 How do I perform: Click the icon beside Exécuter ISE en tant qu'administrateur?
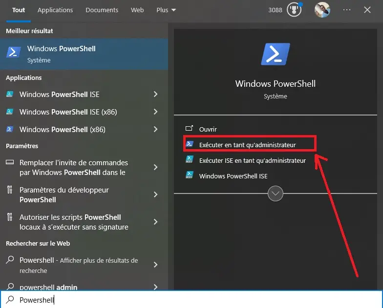(190, 159)
